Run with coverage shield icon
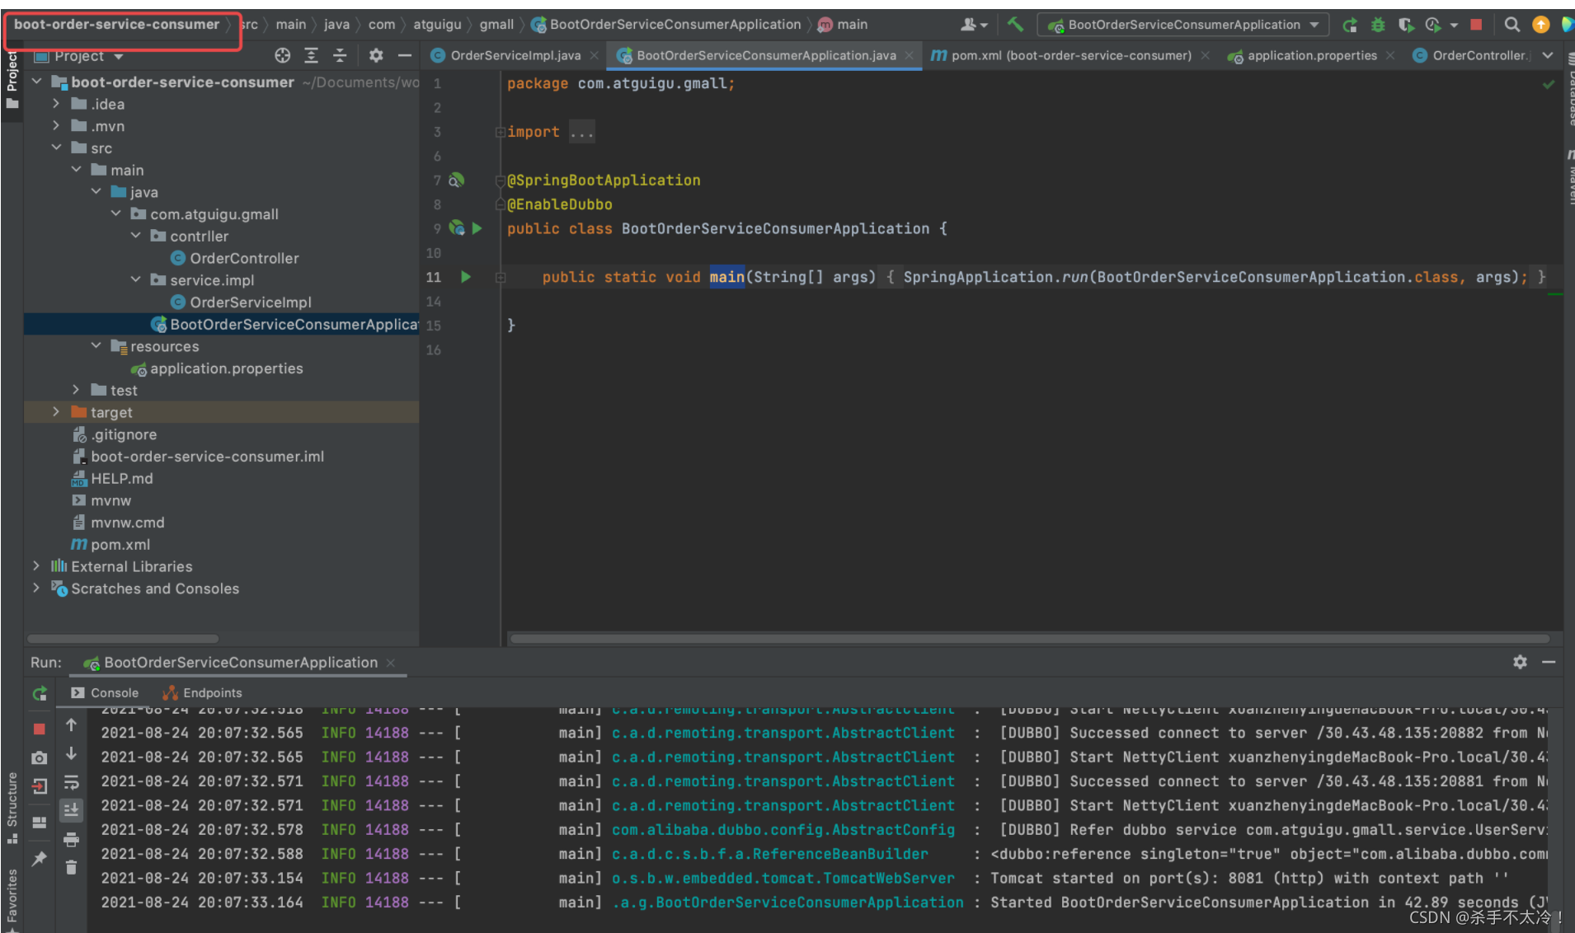 (x=1406, y=25)
